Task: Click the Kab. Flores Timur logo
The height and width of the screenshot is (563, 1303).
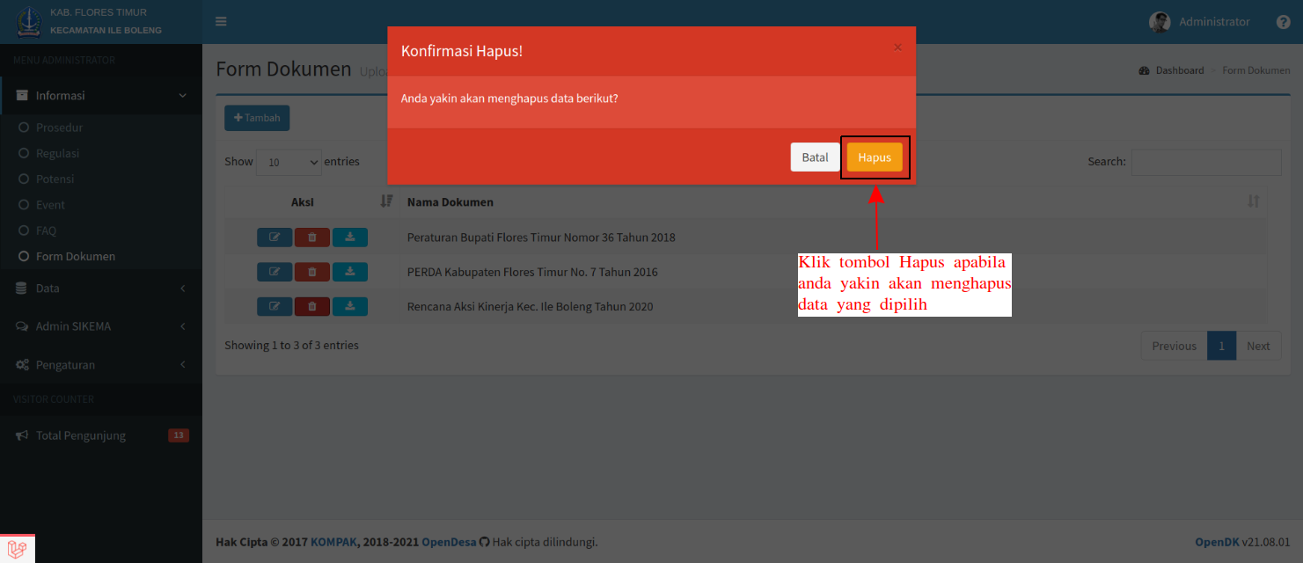Action: coord(29,22)
